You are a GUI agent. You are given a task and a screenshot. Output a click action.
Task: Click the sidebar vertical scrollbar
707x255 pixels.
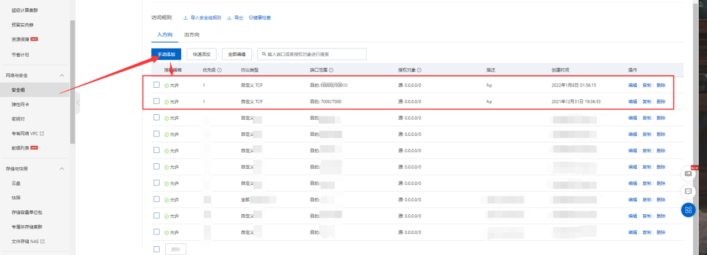click(72, 83)
